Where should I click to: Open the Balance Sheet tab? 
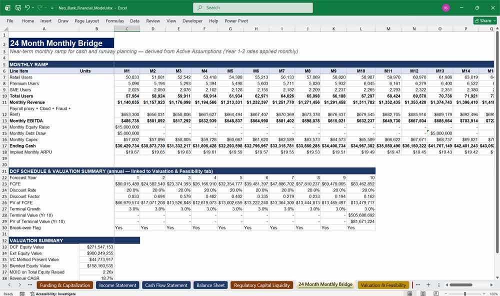coord(210,285)
